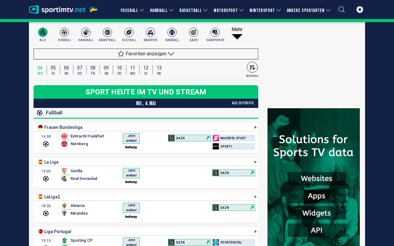This screenshot has height=246, width=394.
Task: Select the Handball sport filter icon
Action: (x=86, y=32)
